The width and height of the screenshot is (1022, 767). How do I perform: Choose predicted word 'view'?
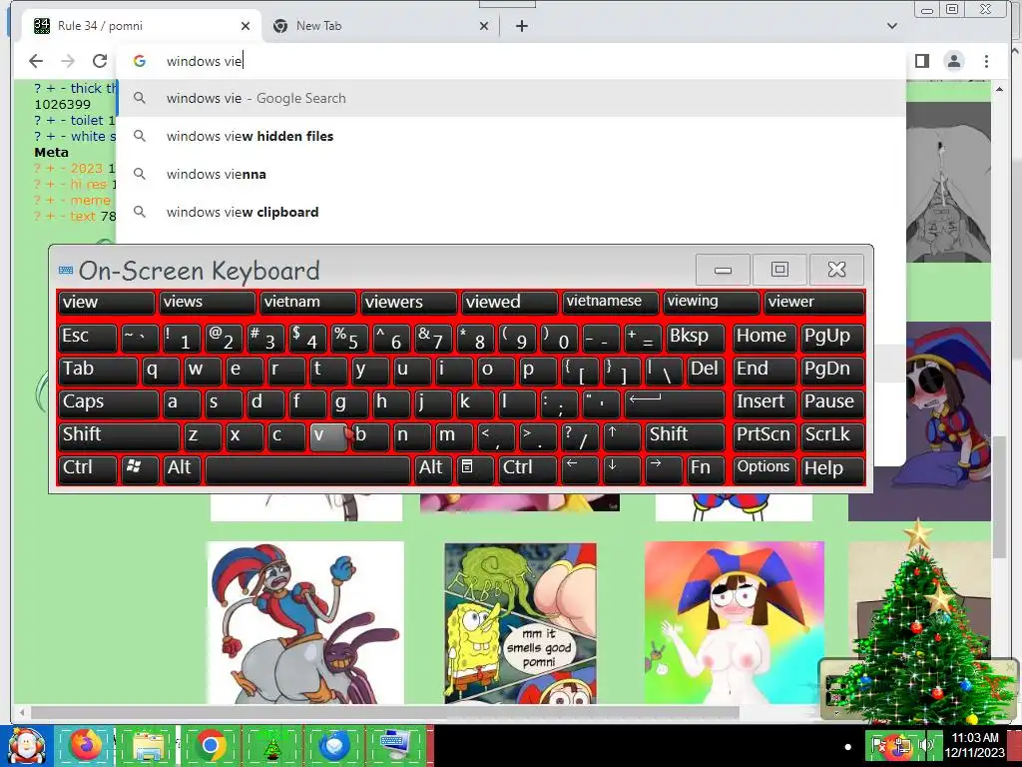point(107,303)
